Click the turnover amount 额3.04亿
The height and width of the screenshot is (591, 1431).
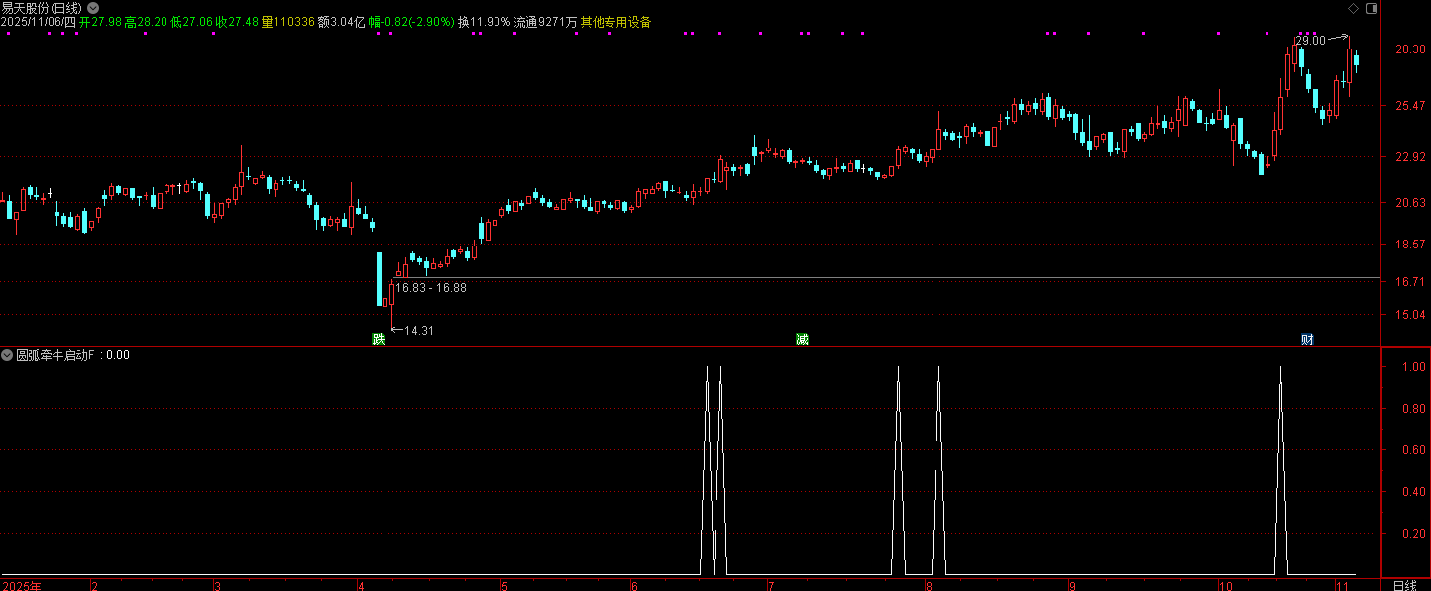(x=341, y=22)
